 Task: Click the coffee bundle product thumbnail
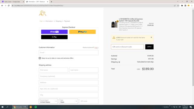pyautogui.click(x=115, y=24)
